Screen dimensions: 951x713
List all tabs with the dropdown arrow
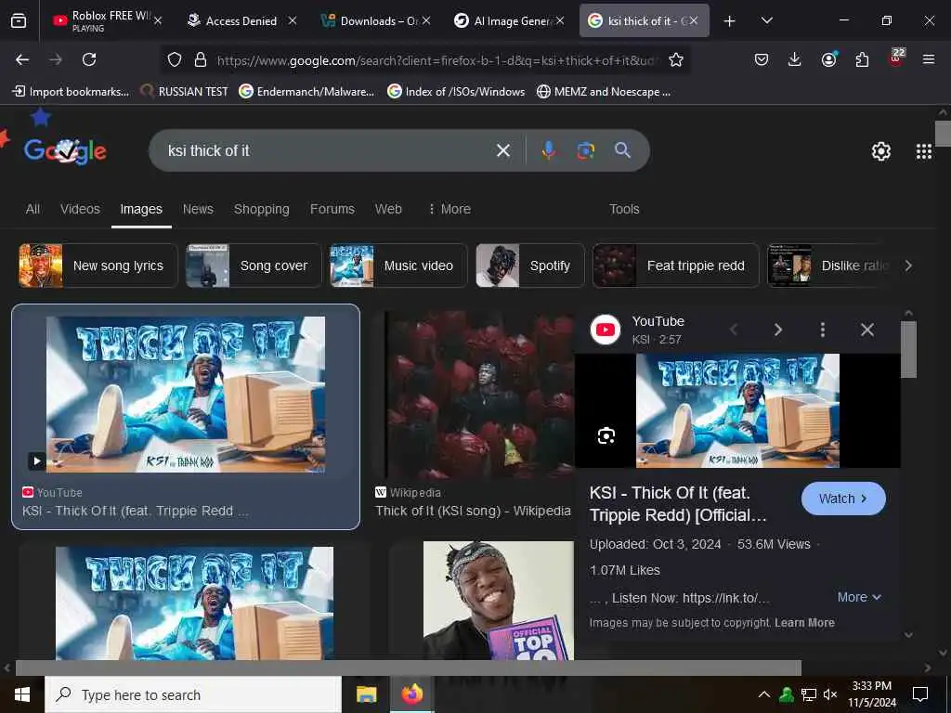766,20
